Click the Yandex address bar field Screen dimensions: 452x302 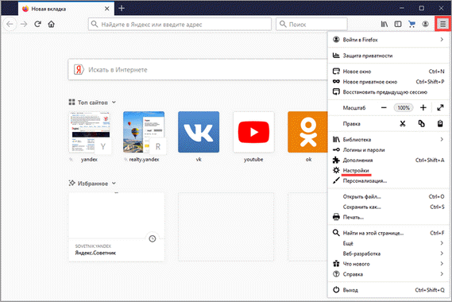tap(180, 24)
